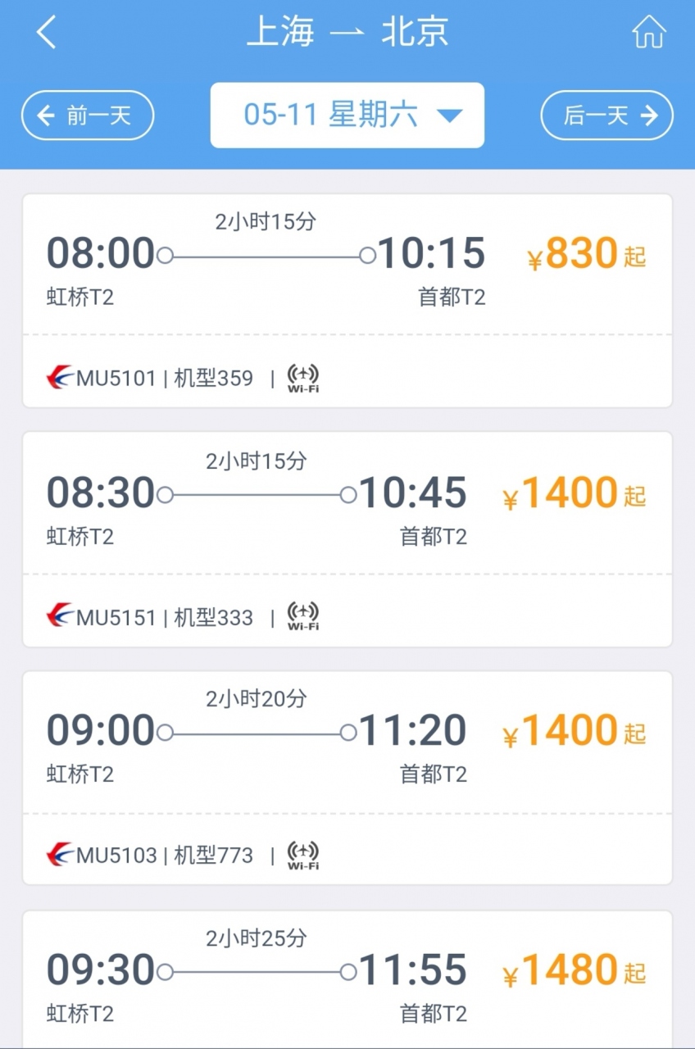Screen dimensions: 695x1049
Task: Tap the ¥830起 price
Action: coord(586,255)
